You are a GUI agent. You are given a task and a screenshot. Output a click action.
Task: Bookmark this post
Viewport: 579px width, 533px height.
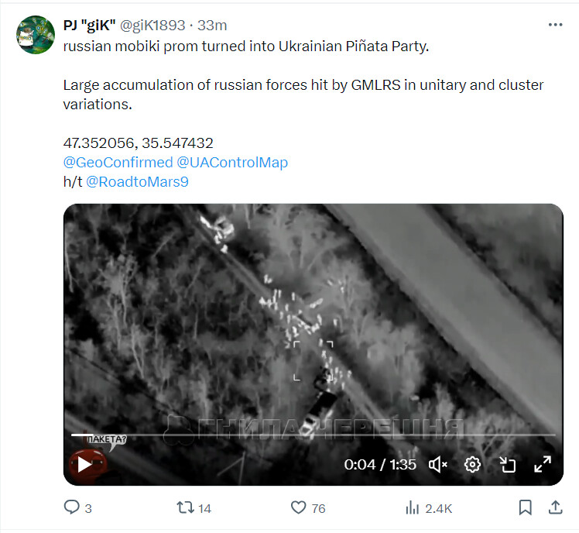point(525,507)
